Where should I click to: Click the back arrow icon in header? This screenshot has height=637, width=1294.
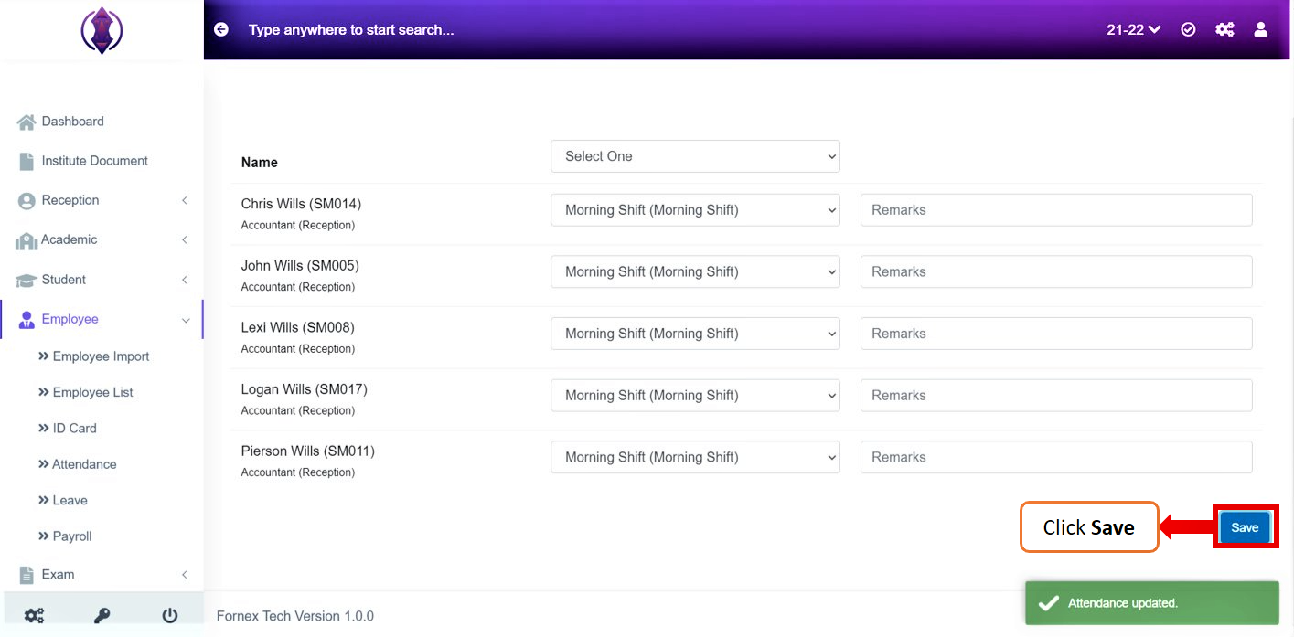221,29
